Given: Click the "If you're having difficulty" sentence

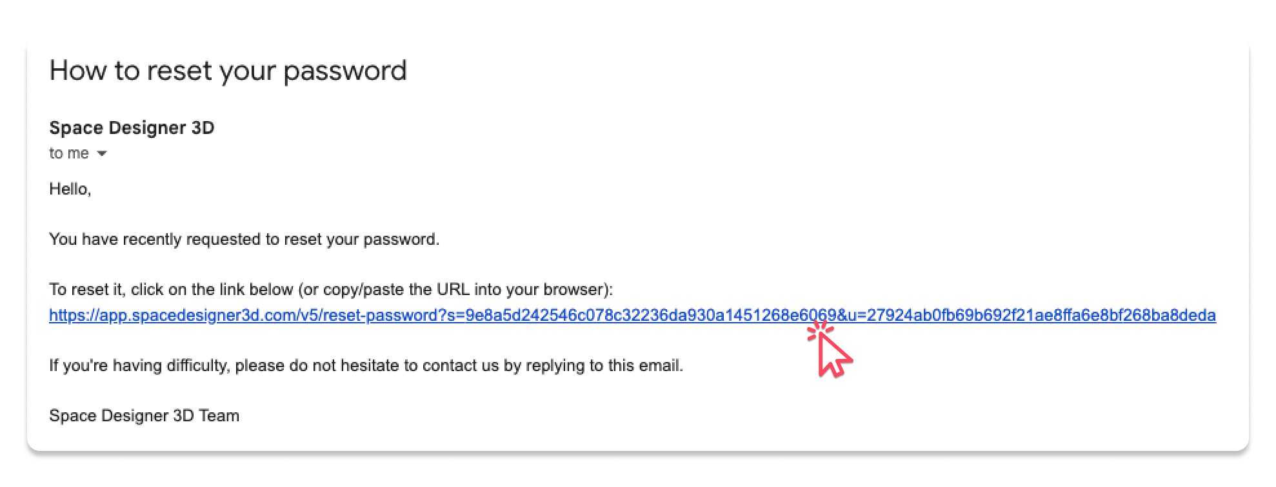Looking at the screenshot, I should coord(366,366).
